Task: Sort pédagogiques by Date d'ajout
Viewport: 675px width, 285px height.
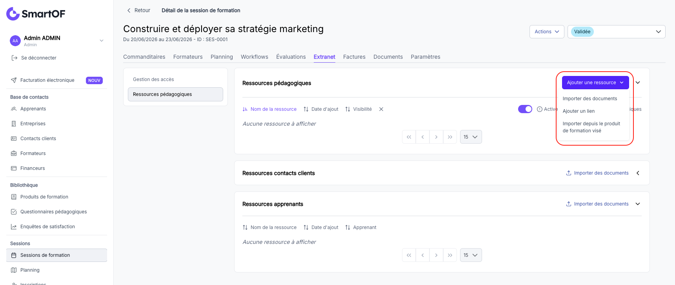Action: click(321, 109)
